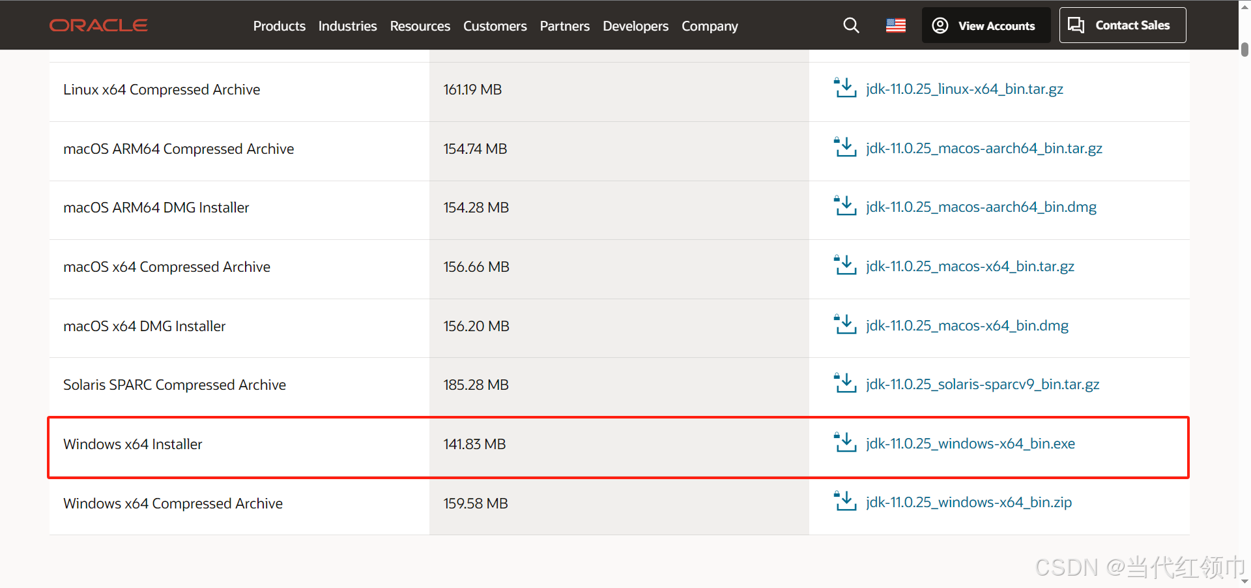Open the Products menu
The width and height of the screenshot is (1251, 588).
tap(279, 26)
